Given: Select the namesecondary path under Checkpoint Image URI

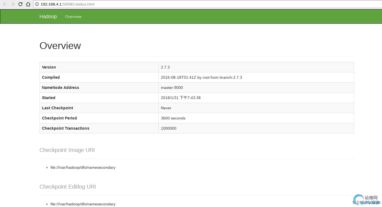Looking at the screenshot, I should [83, 167].
